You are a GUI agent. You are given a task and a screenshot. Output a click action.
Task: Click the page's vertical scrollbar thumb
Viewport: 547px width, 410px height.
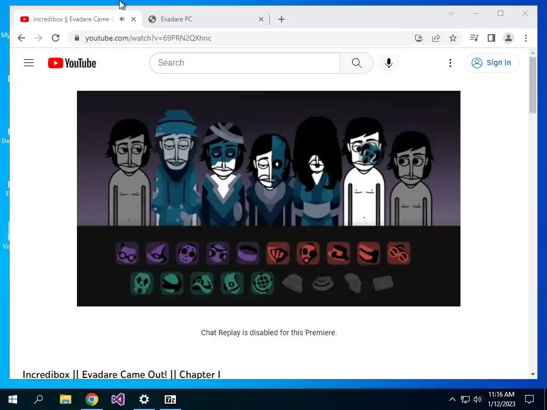533,85
